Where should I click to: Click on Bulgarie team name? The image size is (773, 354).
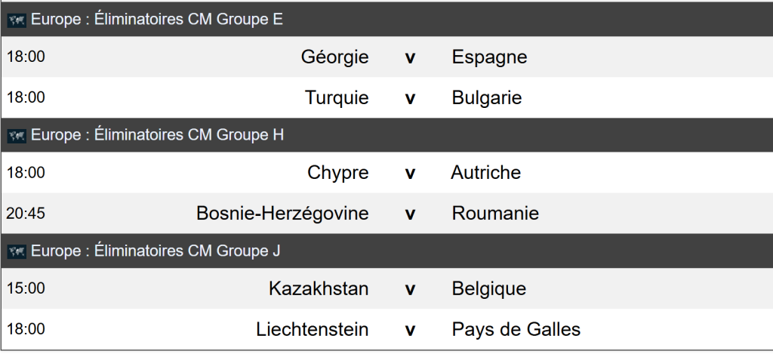coord(487,98)
